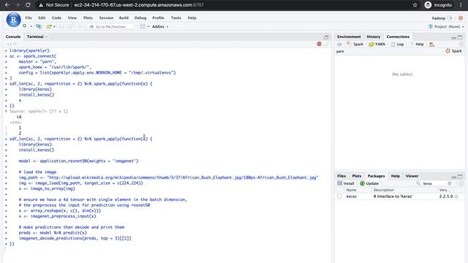Open the Build menu

pyautogui.click(x=124, y=18)
